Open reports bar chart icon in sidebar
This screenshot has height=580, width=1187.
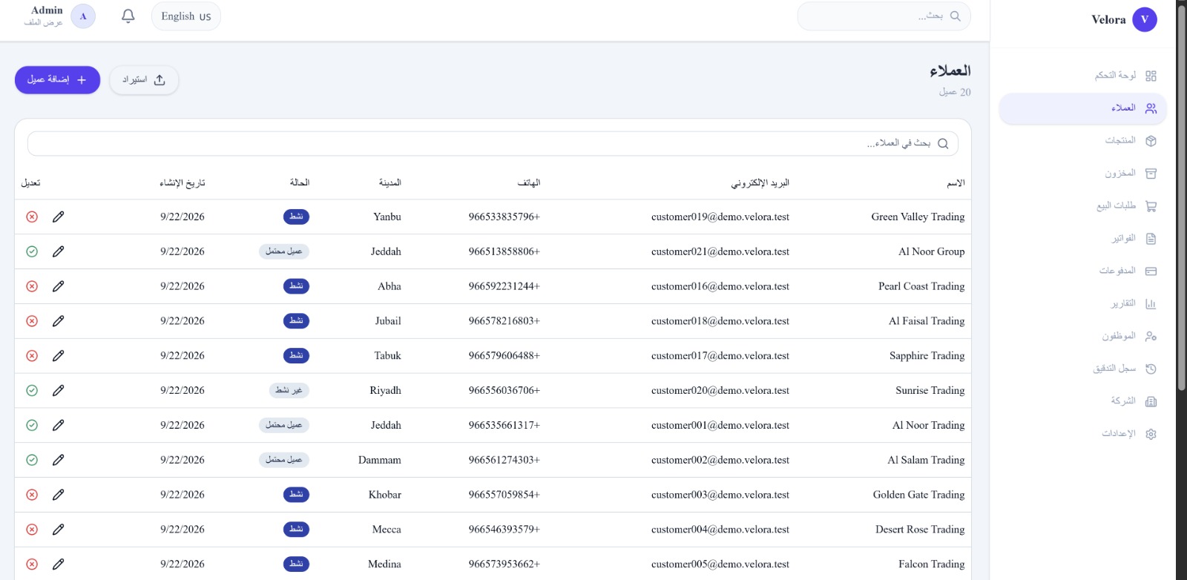click(1151, 304)
